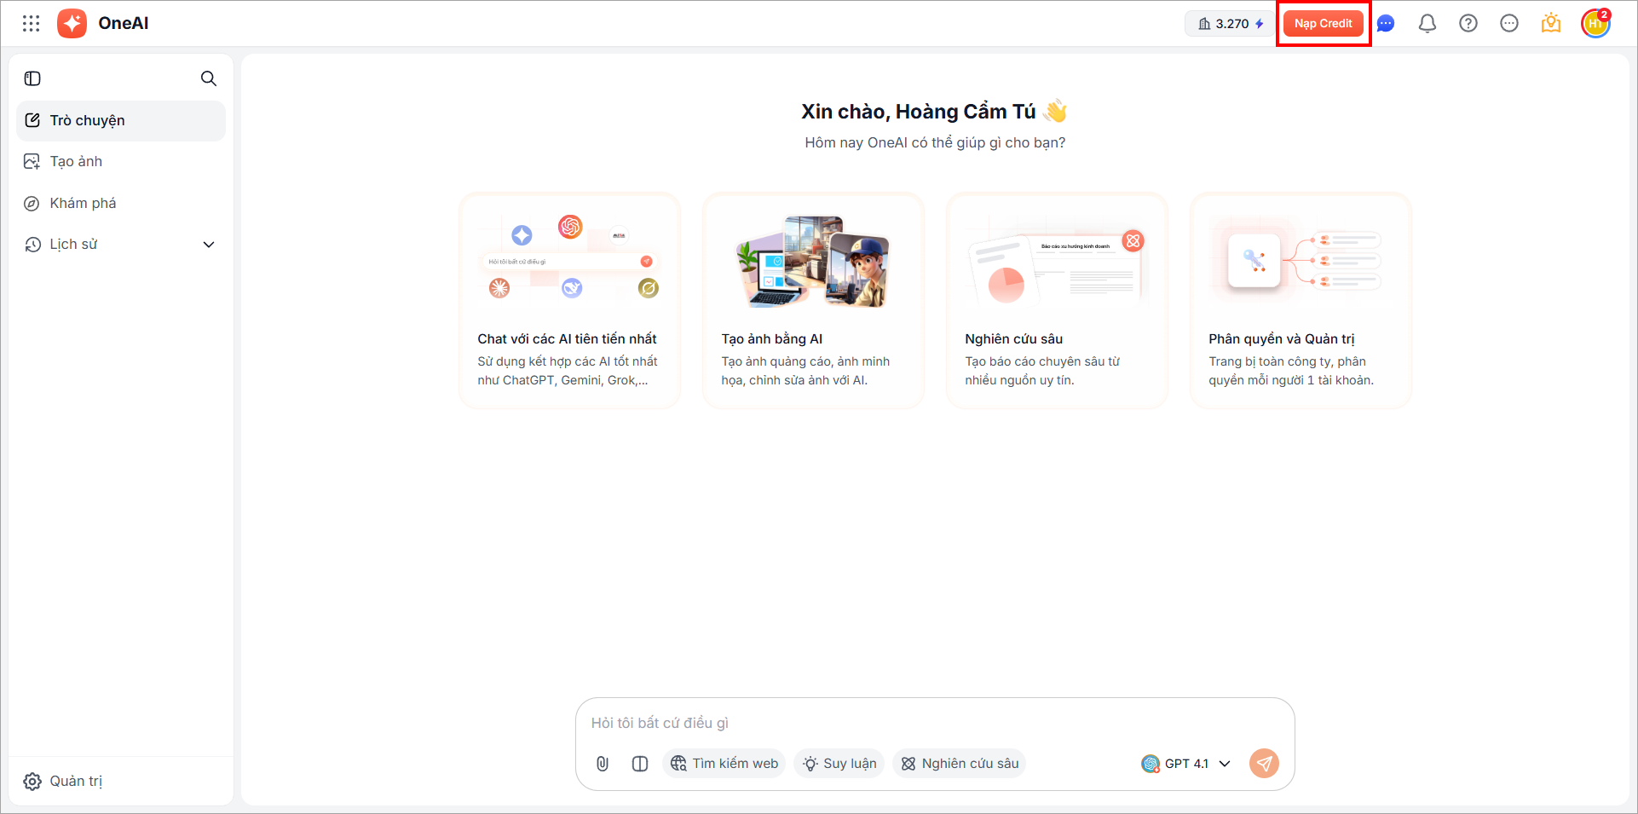Focus the Hỏi tôi bất cứ điều gì input
The image size is (1638, 814).
tap(935, 723)
